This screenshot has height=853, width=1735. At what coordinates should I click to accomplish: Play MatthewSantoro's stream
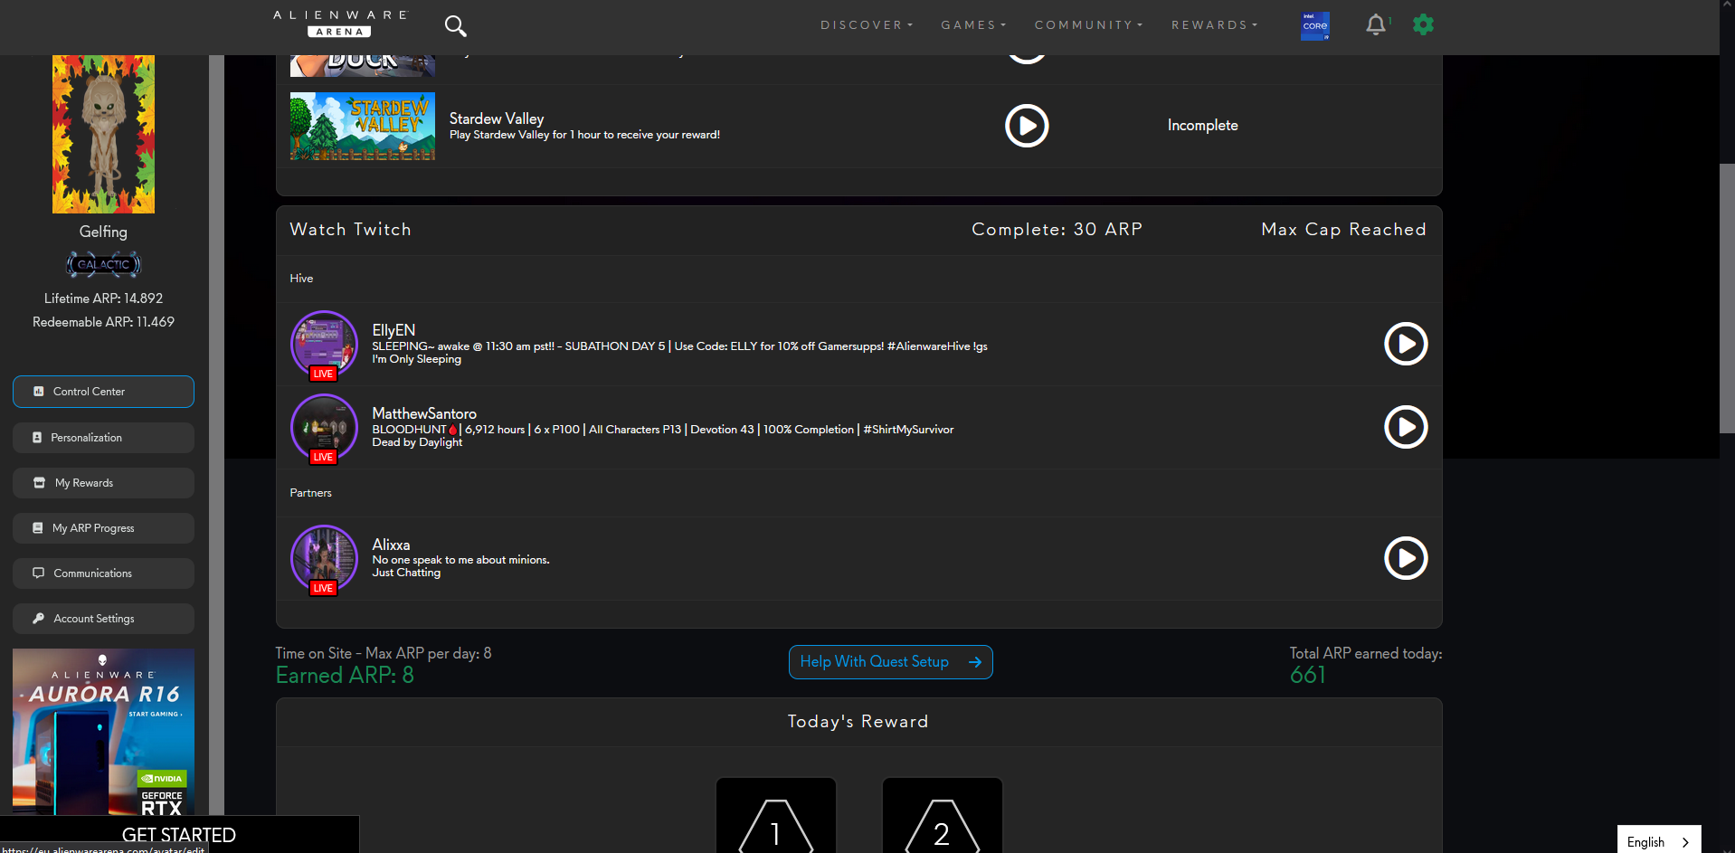1406,427
